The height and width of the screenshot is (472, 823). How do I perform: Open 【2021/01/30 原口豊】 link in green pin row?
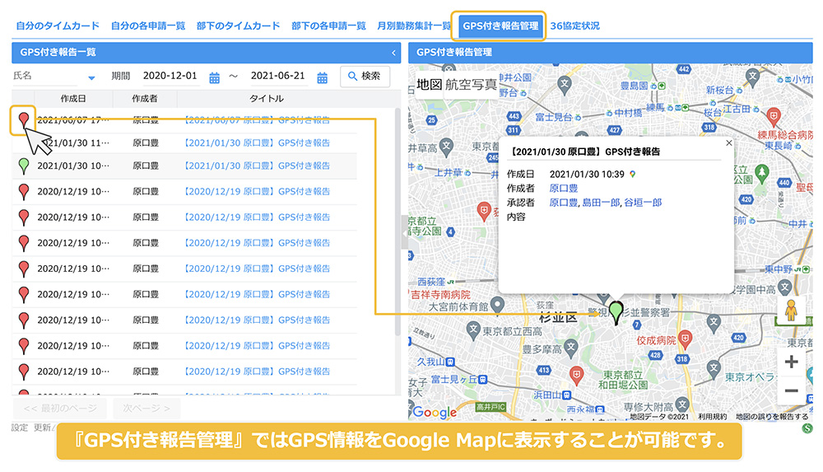(257, 166)
